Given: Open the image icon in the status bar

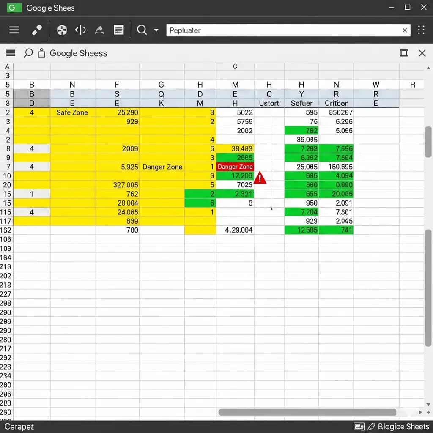Looking at the screenshot, I should (x=359, y=427).
